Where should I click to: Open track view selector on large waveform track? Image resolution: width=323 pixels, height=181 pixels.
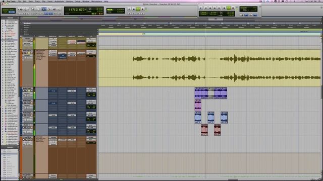coord(27,56)
